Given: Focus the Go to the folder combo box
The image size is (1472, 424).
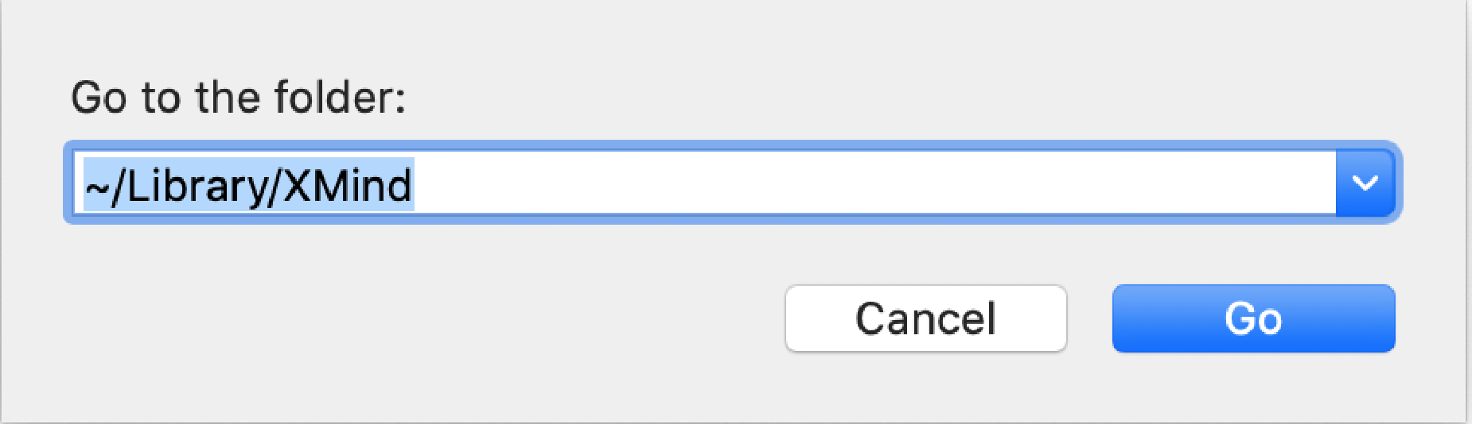Looking at the screenshot, I should tap(732, 183).
